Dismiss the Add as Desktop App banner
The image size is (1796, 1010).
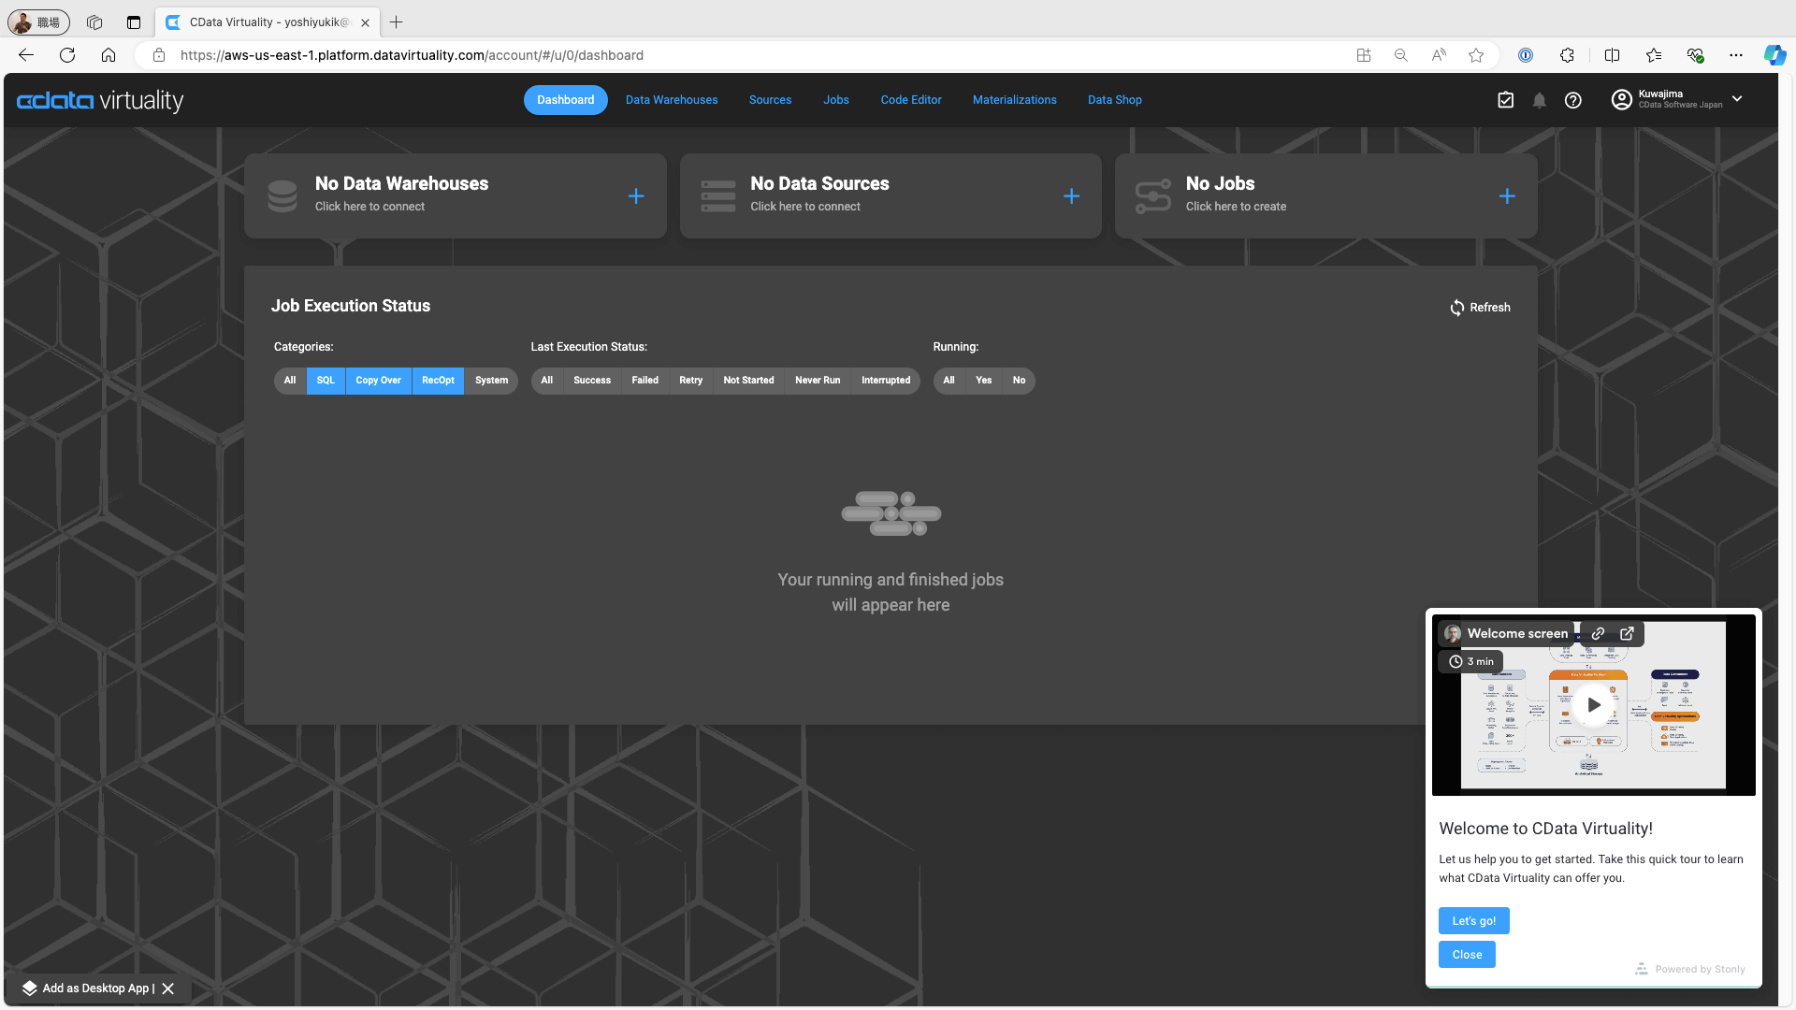168,988
